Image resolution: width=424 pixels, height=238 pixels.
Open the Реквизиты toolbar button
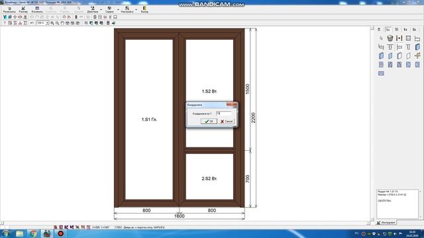[9, 10]
